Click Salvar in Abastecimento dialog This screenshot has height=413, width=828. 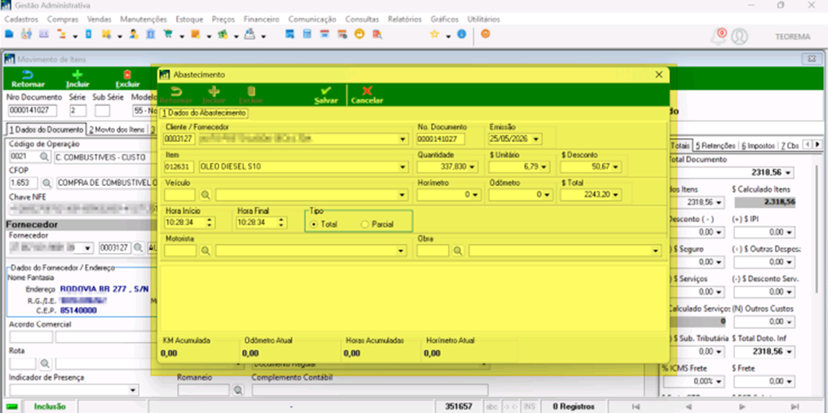click(325, 95)
